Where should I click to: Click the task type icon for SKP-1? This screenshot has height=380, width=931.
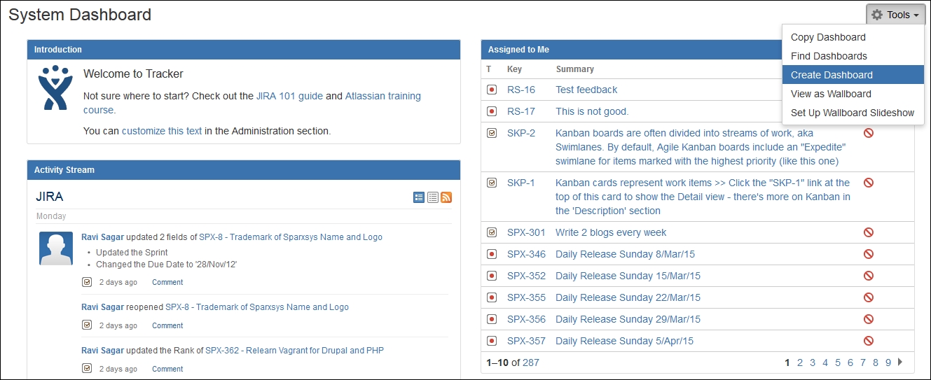(x=492, y=183)
